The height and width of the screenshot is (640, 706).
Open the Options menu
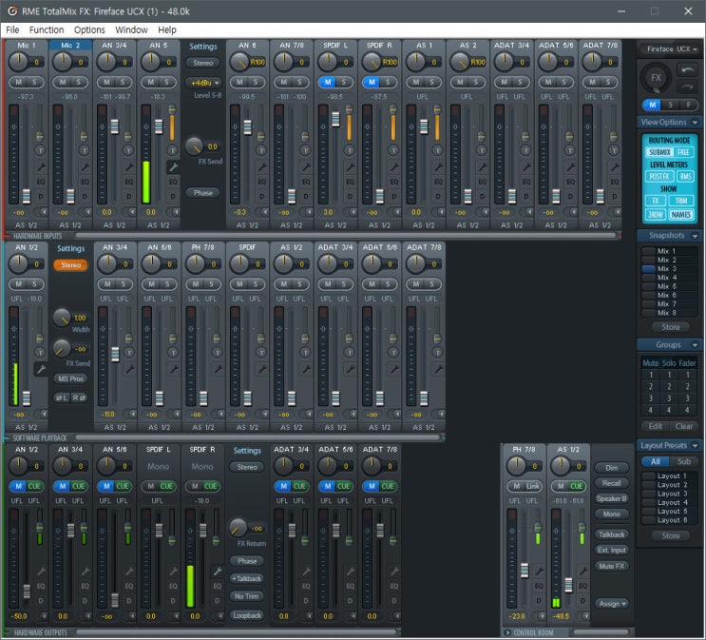(89, 29)
